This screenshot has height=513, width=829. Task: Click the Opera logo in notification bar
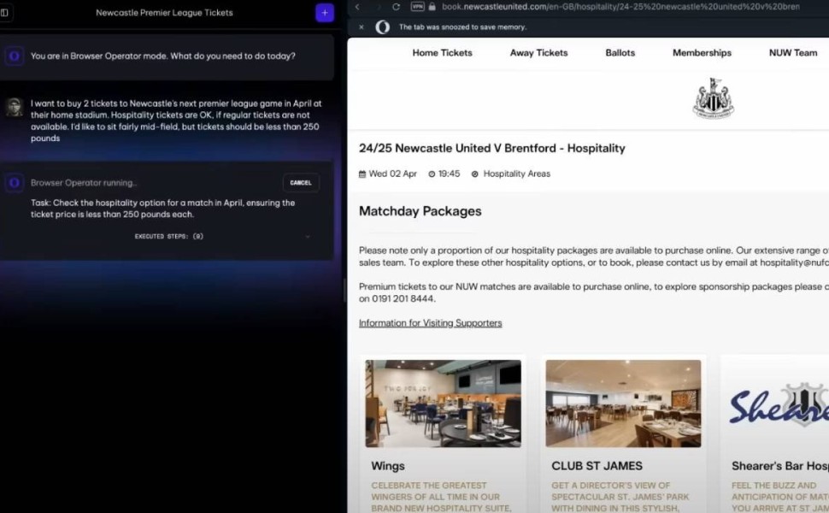click(382, 27)
